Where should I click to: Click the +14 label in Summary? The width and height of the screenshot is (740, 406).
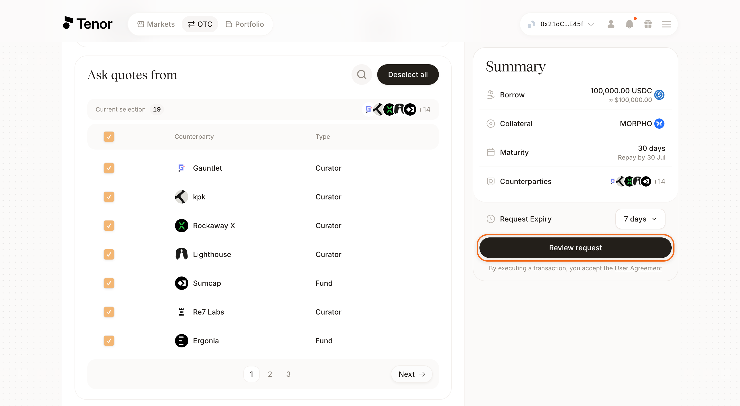click(659, 181)
